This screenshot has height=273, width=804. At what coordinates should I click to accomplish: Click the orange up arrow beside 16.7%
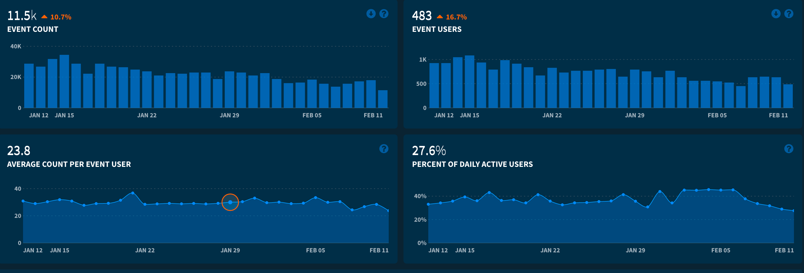[x=440, y=17]
